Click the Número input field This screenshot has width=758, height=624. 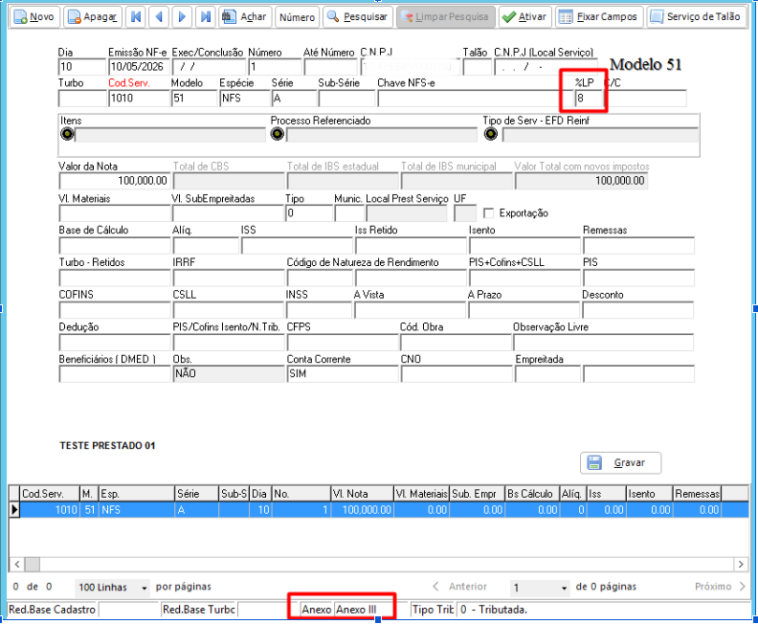coord(275,67)
